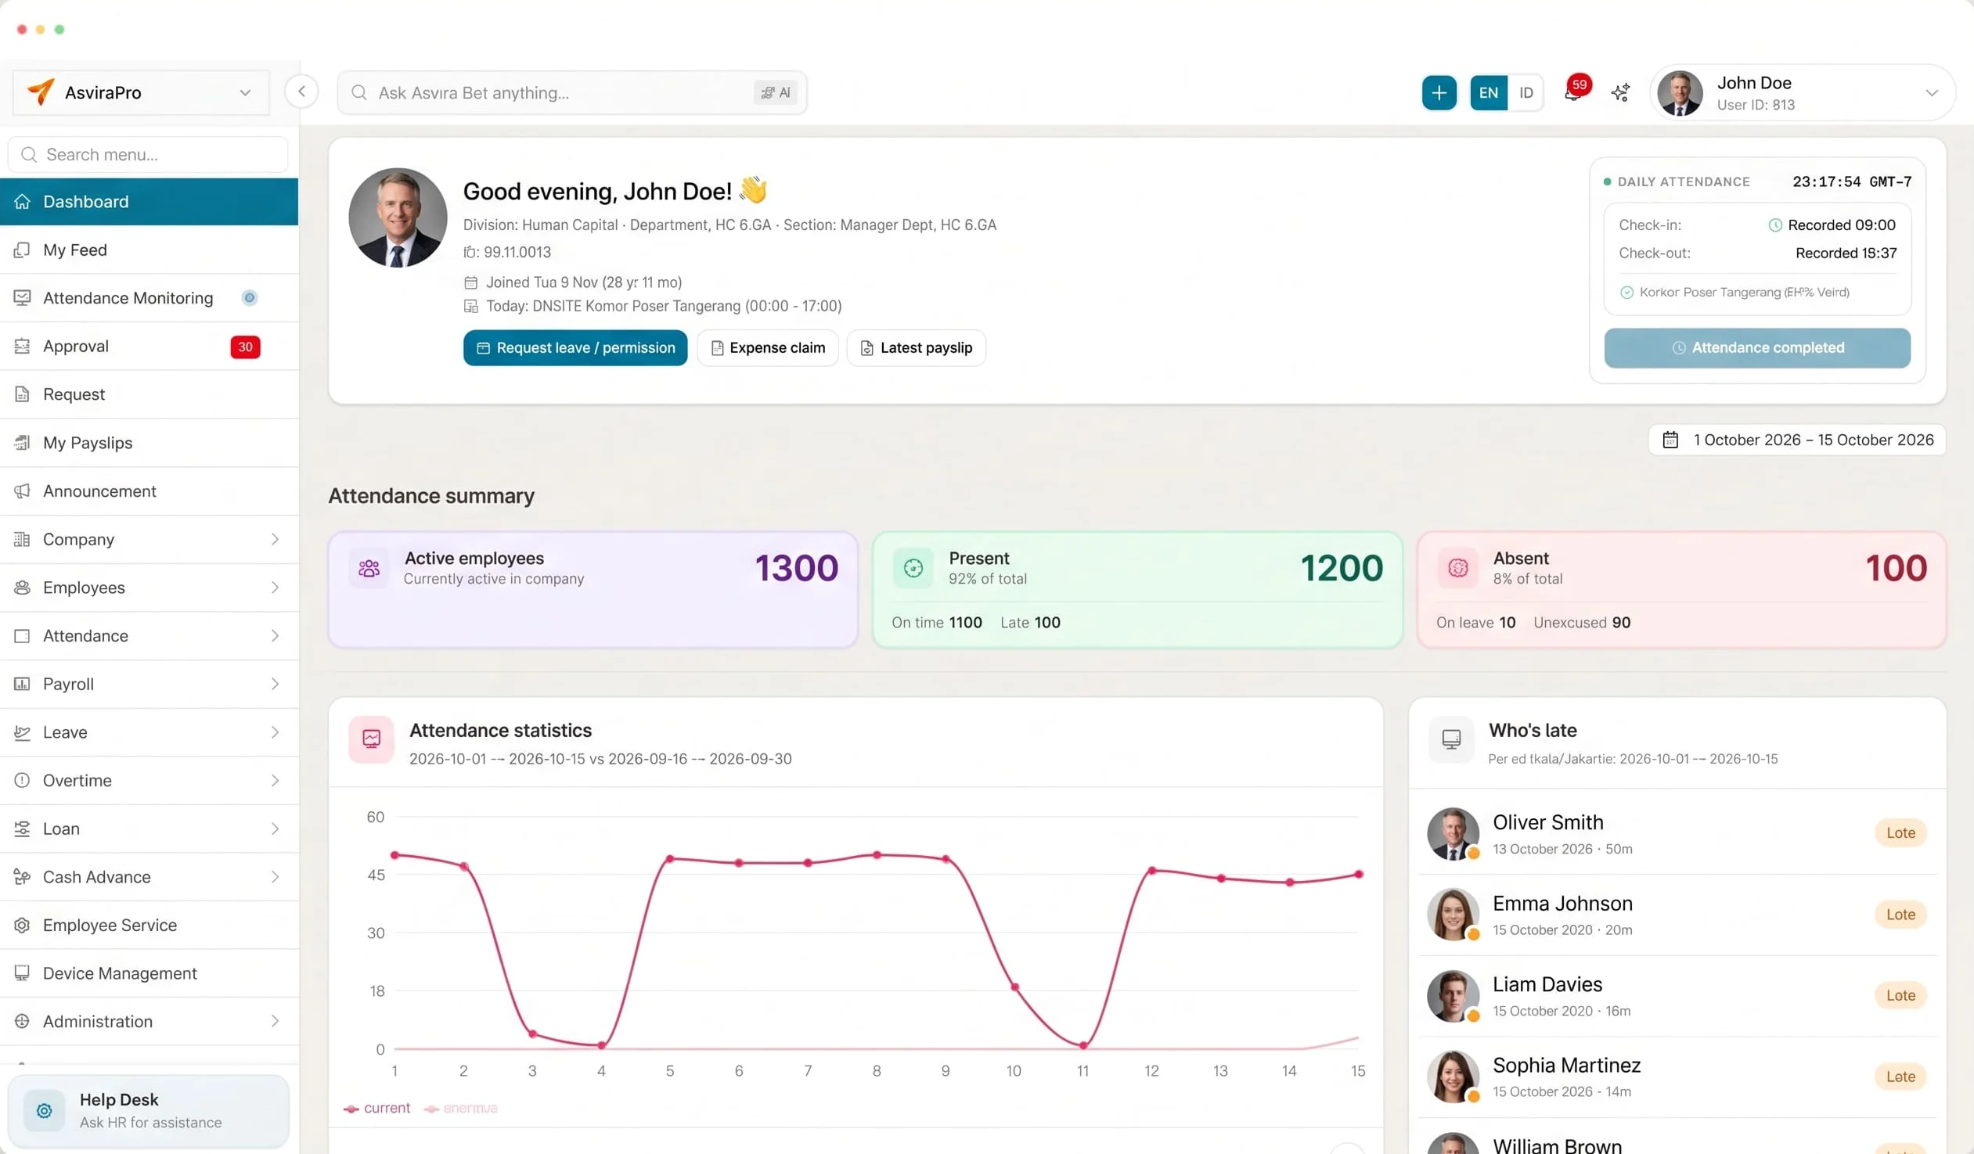Open Sophia Martinez late entry
Viewport: 1974px width, 1154px height.
click(x=1677, y=1077)
